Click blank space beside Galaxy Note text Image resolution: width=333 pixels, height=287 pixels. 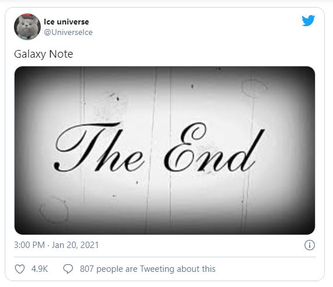click(x=191, y=54)
